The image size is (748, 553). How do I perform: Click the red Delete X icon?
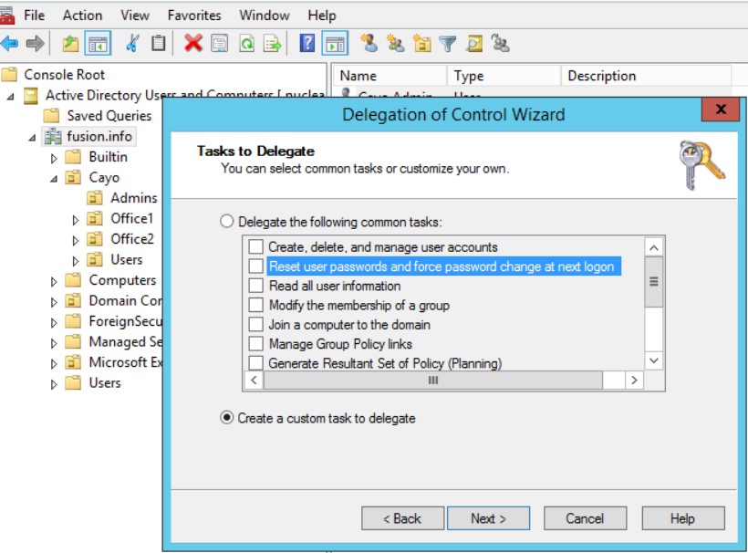[x=193, y=44]
